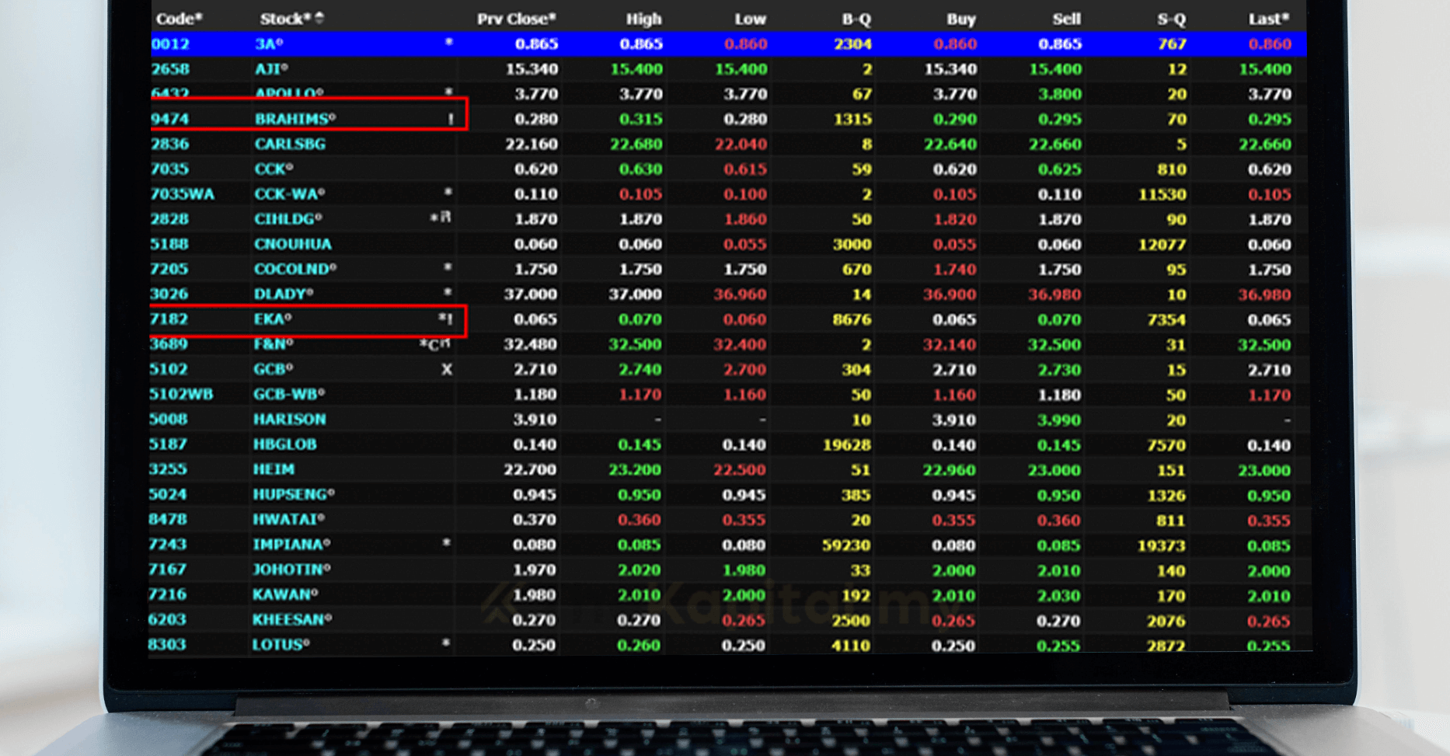Viewport: 1450px width, 756px height.
Task: Click the exclamation marker on BRAHIMS row
Action: (451, 119)
